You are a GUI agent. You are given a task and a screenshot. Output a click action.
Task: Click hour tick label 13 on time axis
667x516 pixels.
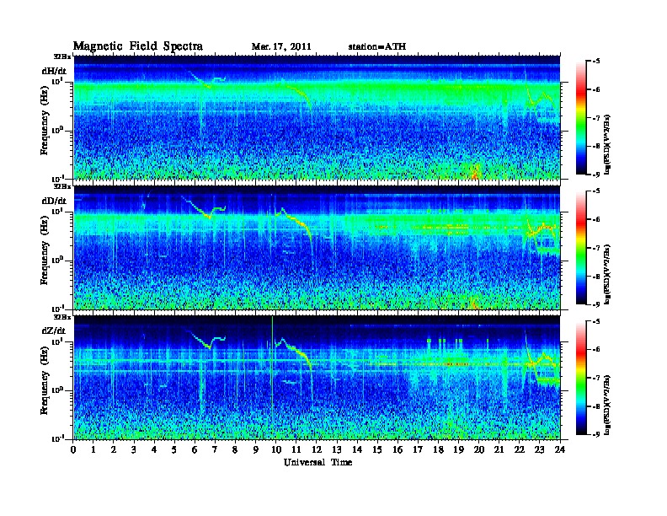(337, 449)
